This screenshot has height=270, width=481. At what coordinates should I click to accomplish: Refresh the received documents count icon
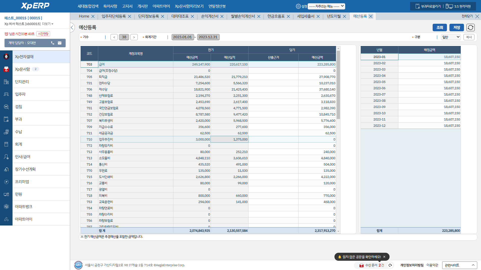point(390,265)
